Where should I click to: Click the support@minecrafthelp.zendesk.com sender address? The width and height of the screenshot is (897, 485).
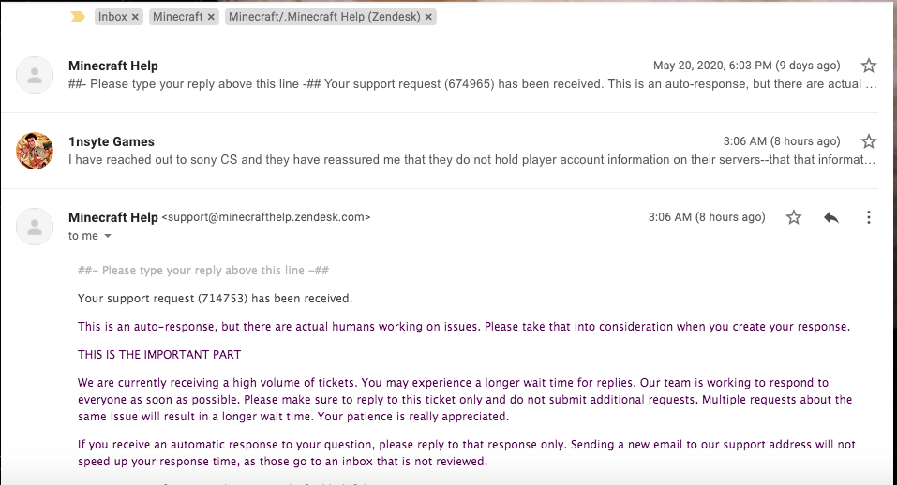click(266, 217)
